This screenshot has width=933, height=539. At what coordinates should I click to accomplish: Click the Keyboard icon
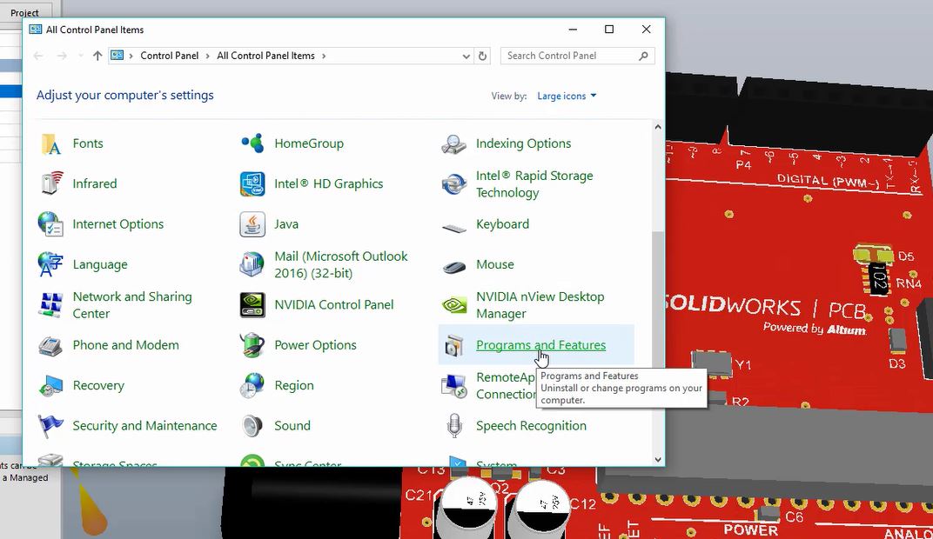click(x=454, y=226)
